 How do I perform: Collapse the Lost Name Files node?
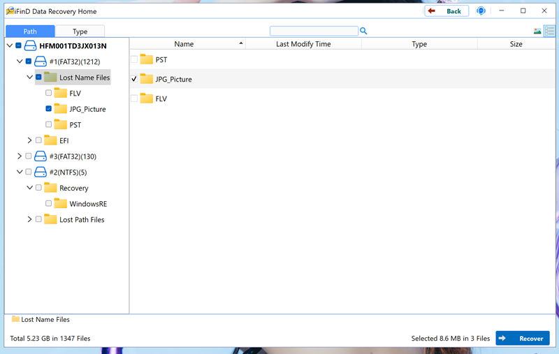[x=29, y=78]
